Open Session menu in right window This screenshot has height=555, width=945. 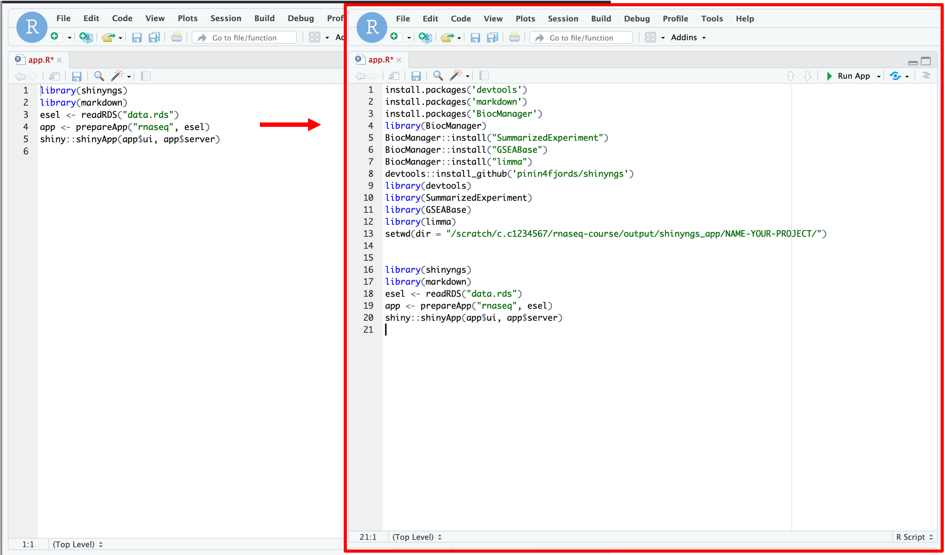tap(563, 18)
